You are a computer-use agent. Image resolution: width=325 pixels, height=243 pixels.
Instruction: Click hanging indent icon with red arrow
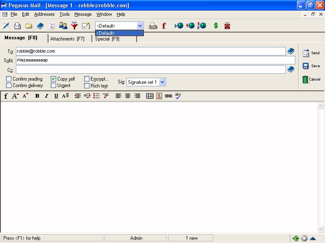pyautogui.click(x=106, y=96)
